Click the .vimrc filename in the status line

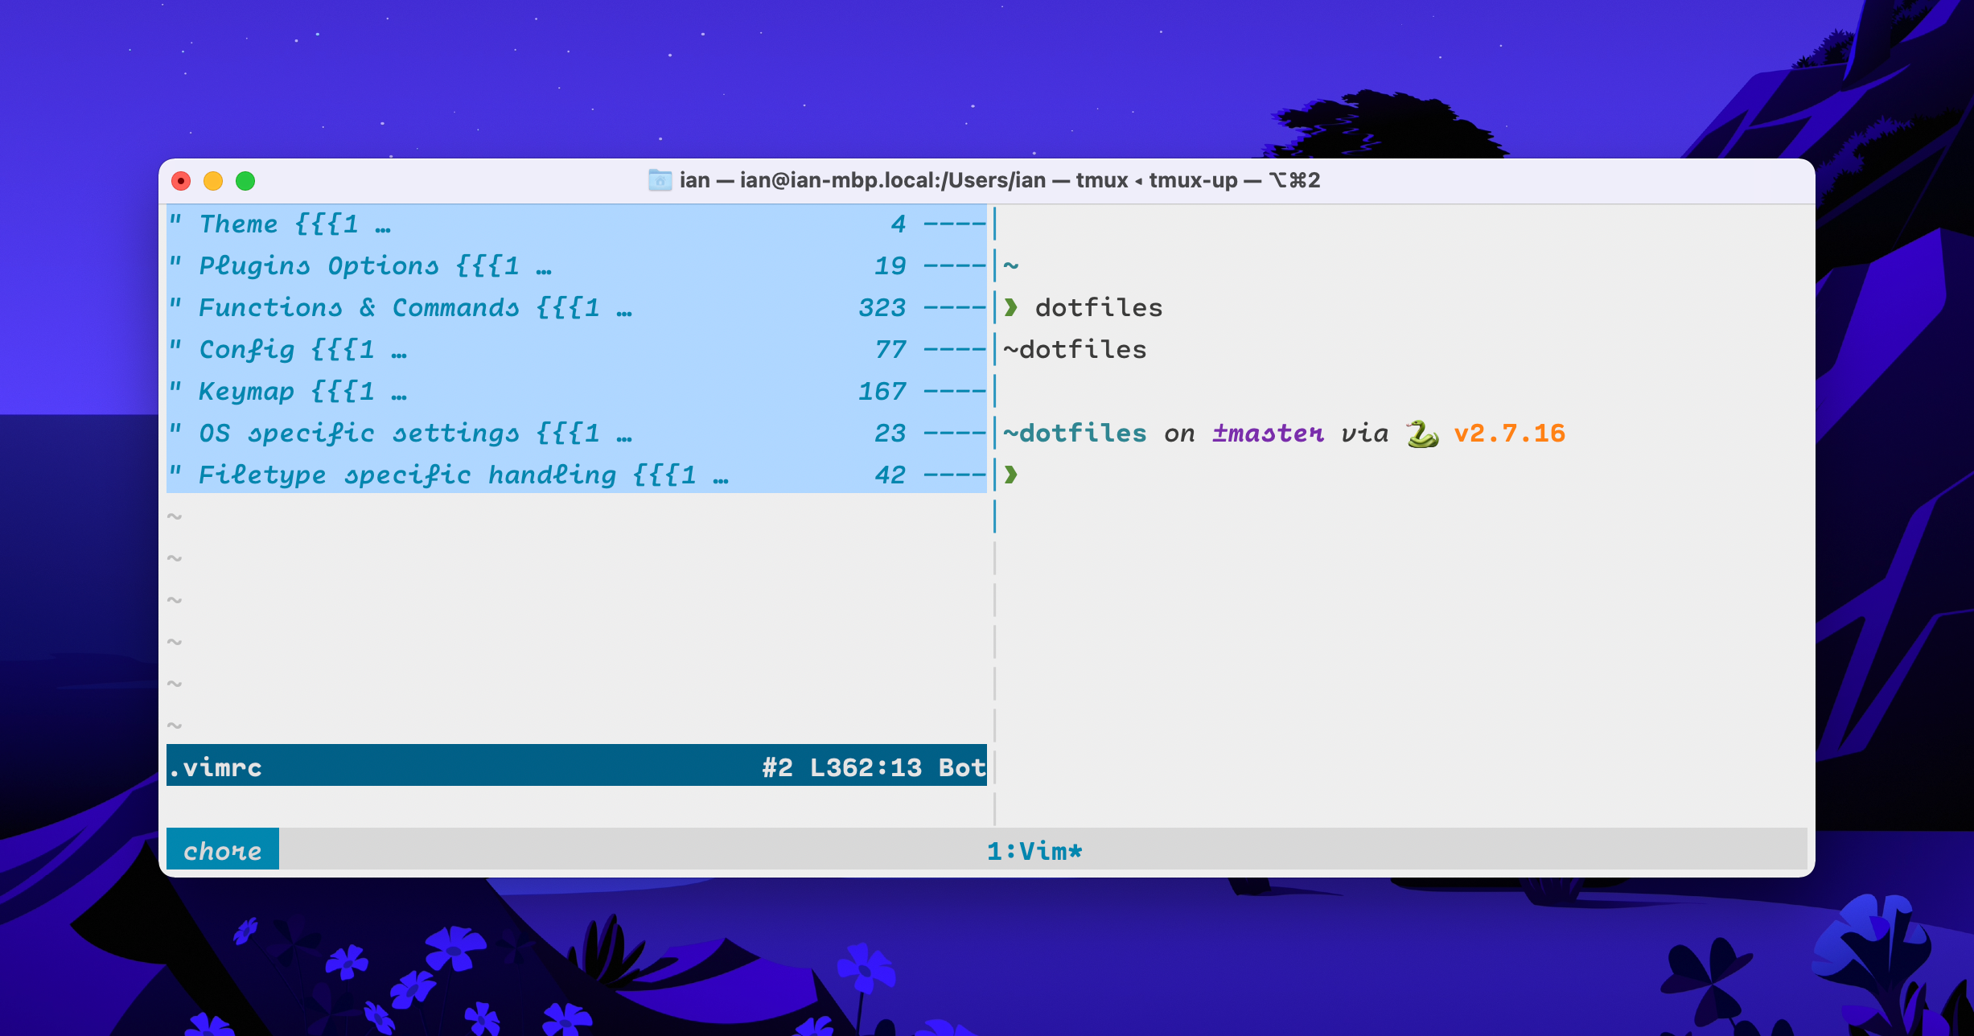coord(215,767)
